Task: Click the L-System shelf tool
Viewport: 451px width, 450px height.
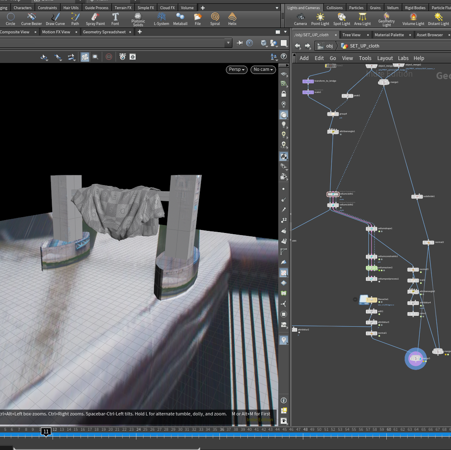Action: click(161, 19)
